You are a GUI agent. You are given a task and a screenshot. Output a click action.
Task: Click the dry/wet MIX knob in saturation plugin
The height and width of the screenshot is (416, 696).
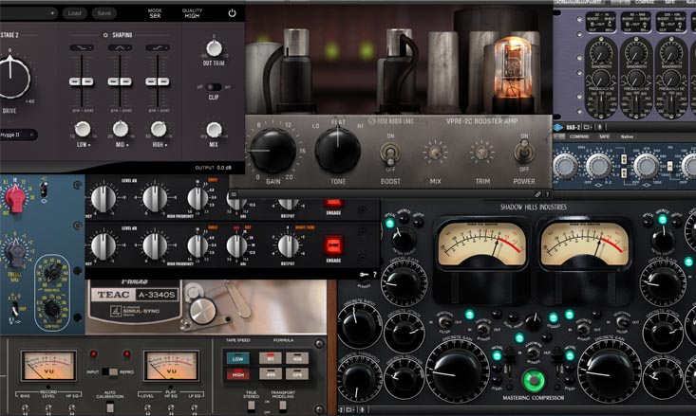214,130
